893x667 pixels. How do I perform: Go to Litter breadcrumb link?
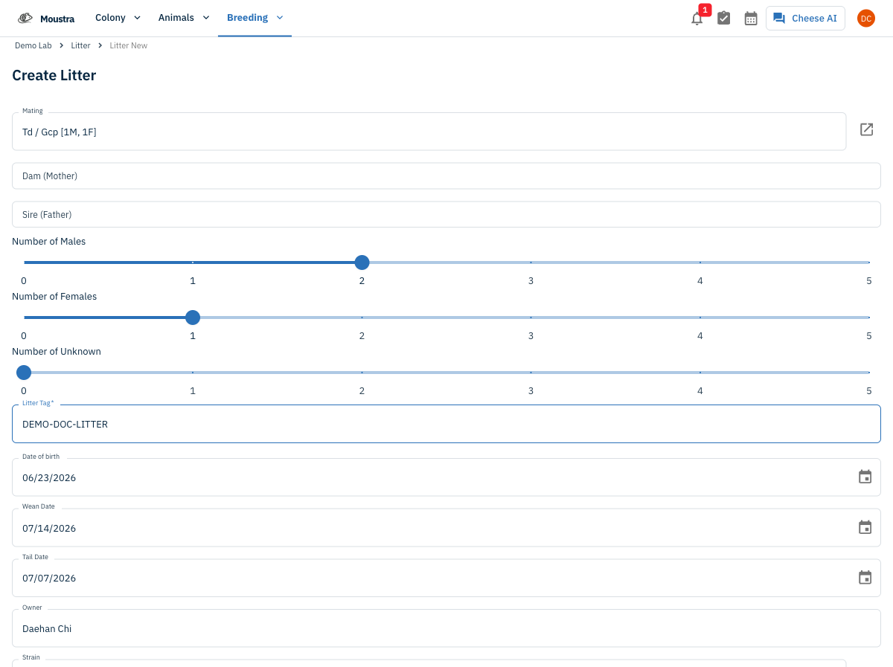tap(80, 45)
